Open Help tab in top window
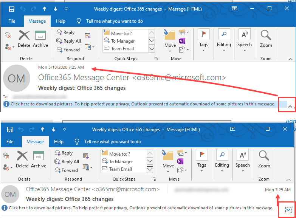296x218 pixels. 60,21
